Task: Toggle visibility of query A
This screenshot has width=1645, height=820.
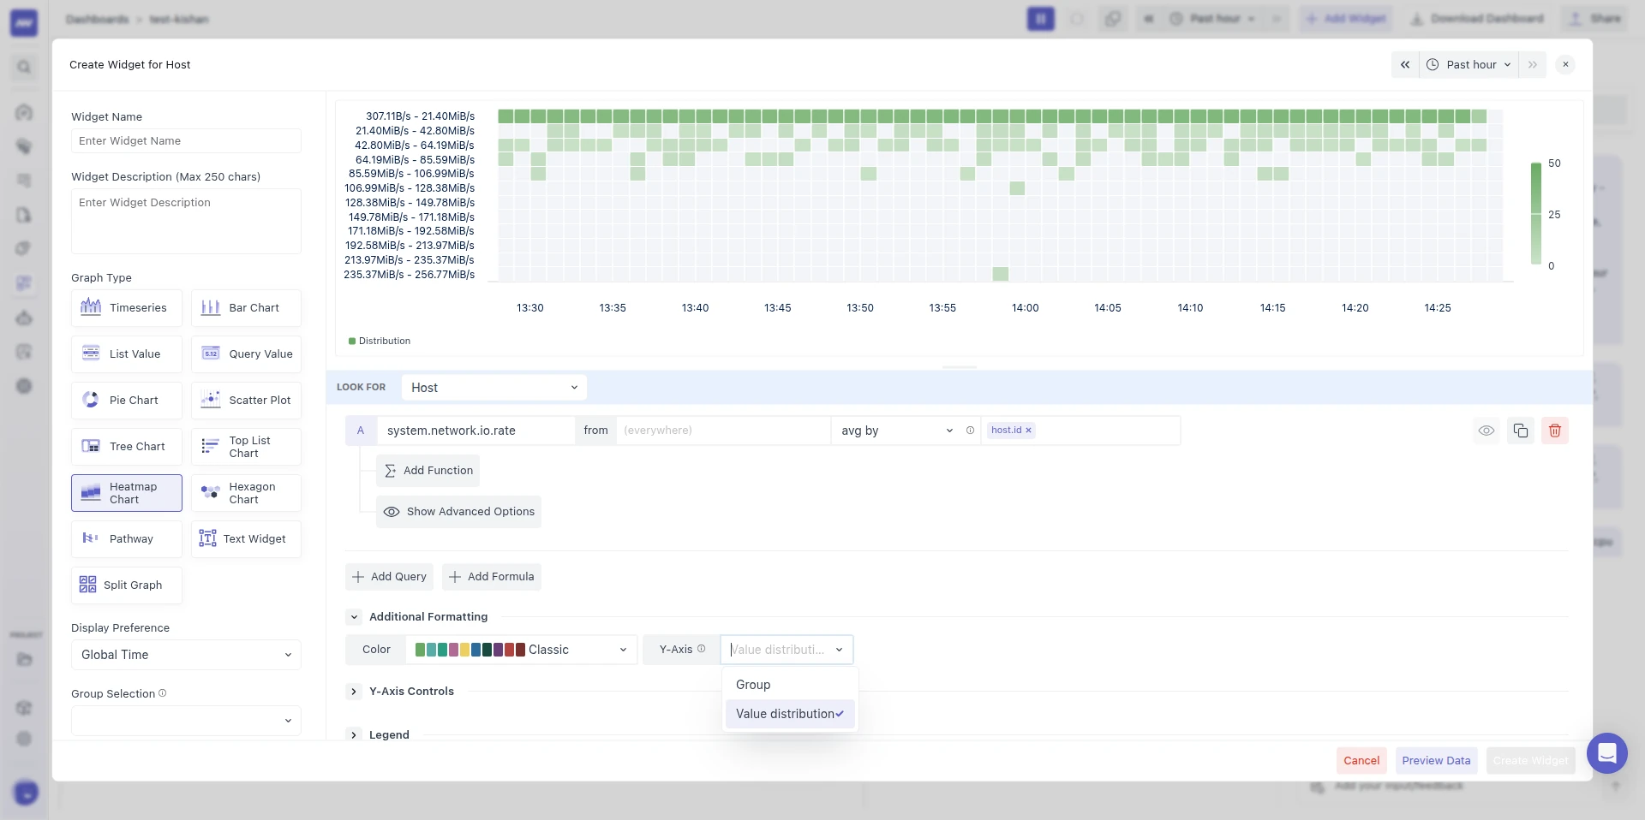Action: [x=1486, y=431]
